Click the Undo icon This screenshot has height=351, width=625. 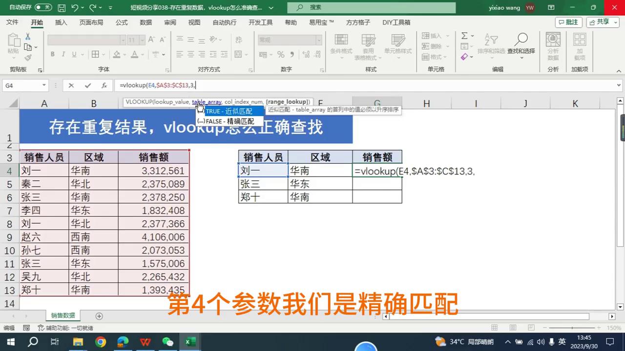pyautogui.click(x=74, y=7)
